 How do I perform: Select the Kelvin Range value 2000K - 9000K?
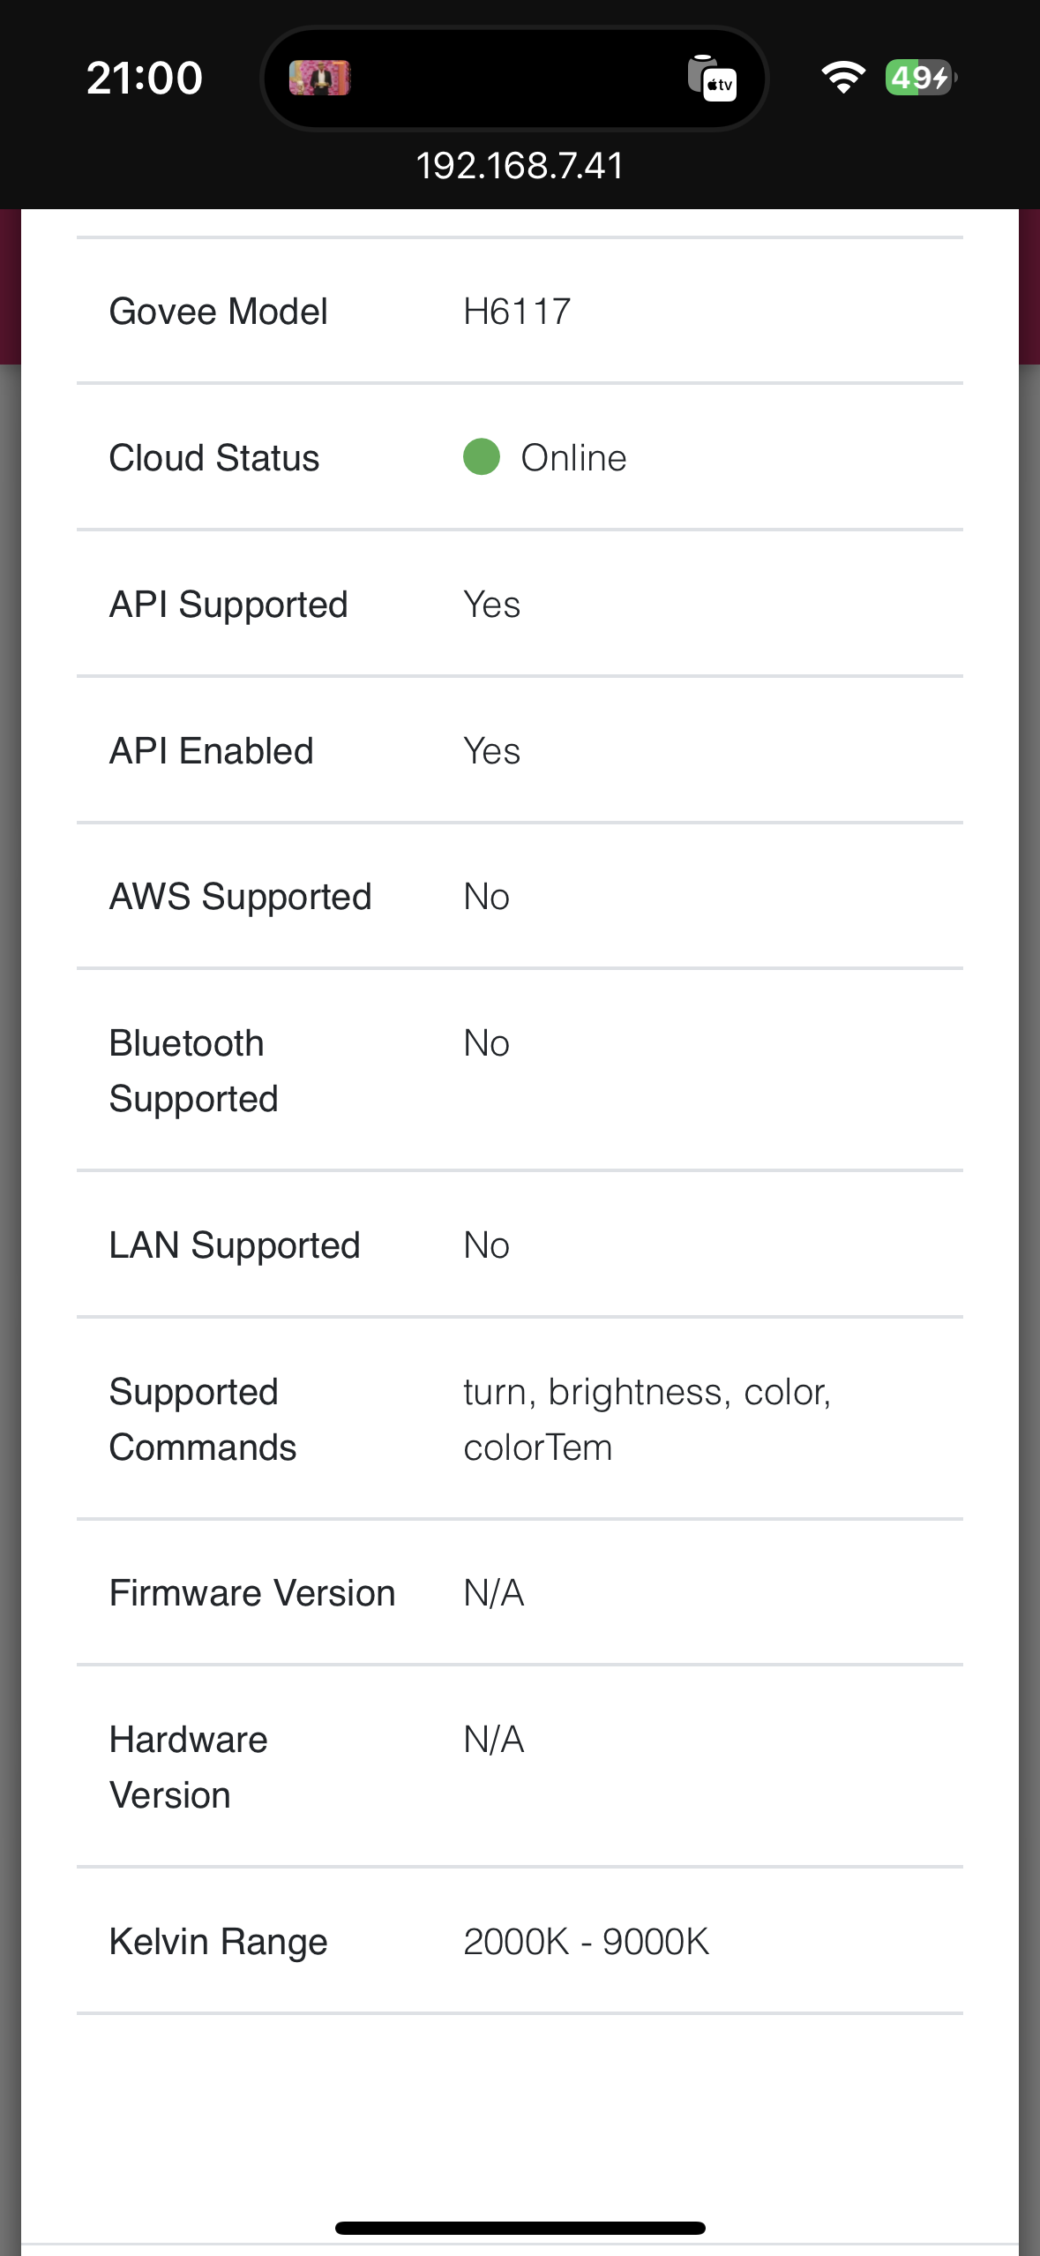tap(586, 1941)
